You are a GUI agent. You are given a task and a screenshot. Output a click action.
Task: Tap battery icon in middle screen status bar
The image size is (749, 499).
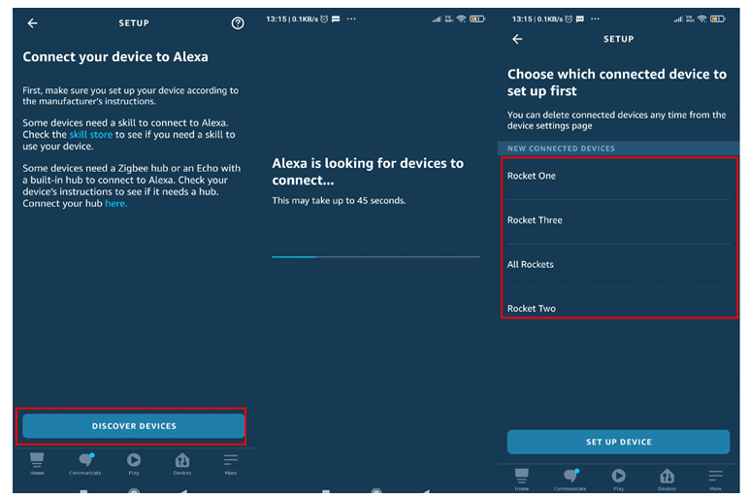click(x=477, y=19)
